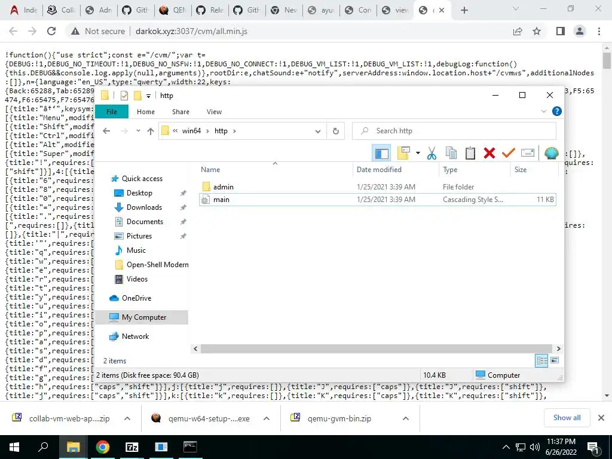Open the folder options toolbar icon

click(x=403, y=154)
